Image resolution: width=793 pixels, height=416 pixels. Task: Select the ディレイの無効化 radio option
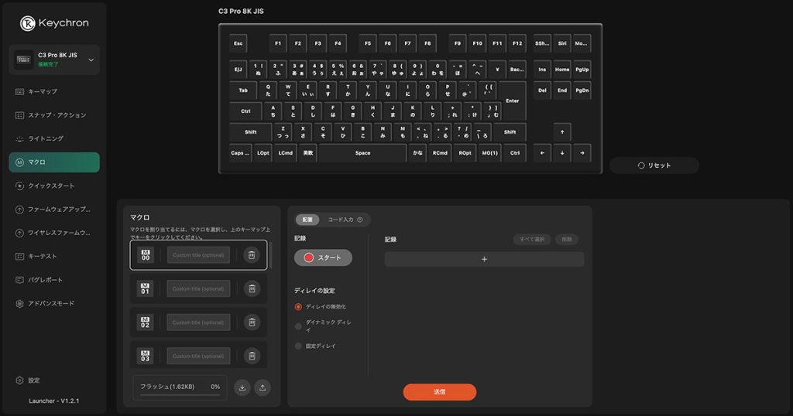coord(298,307)
